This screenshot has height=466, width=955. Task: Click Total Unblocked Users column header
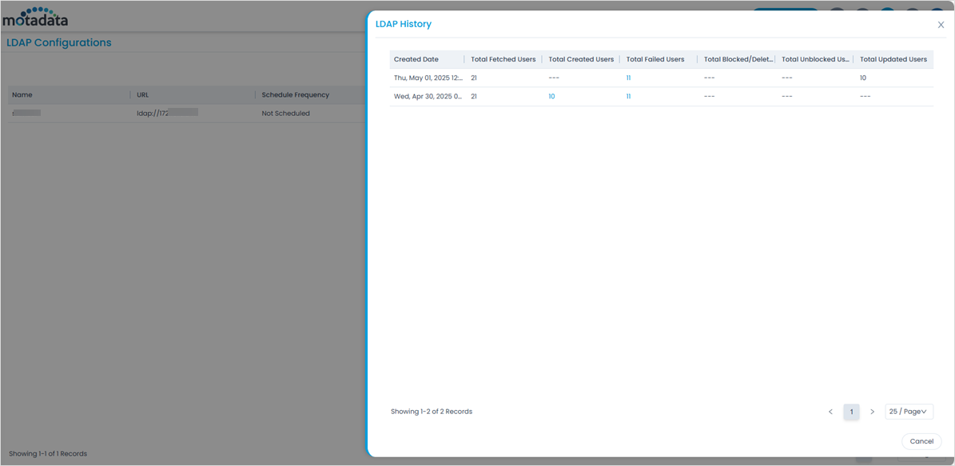pyautogui.click(x=816, y=59)
